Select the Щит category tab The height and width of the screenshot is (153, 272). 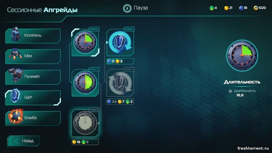pos(33,98)
